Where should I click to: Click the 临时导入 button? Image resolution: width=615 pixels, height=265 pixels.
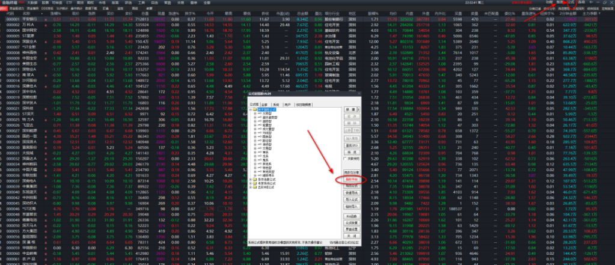tap(352, 206)
